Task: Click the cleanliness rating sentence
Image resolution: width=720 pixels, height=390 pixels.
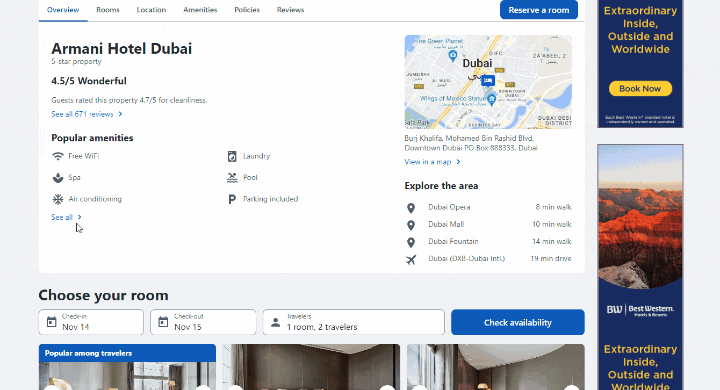Action: tap(129, 100)
